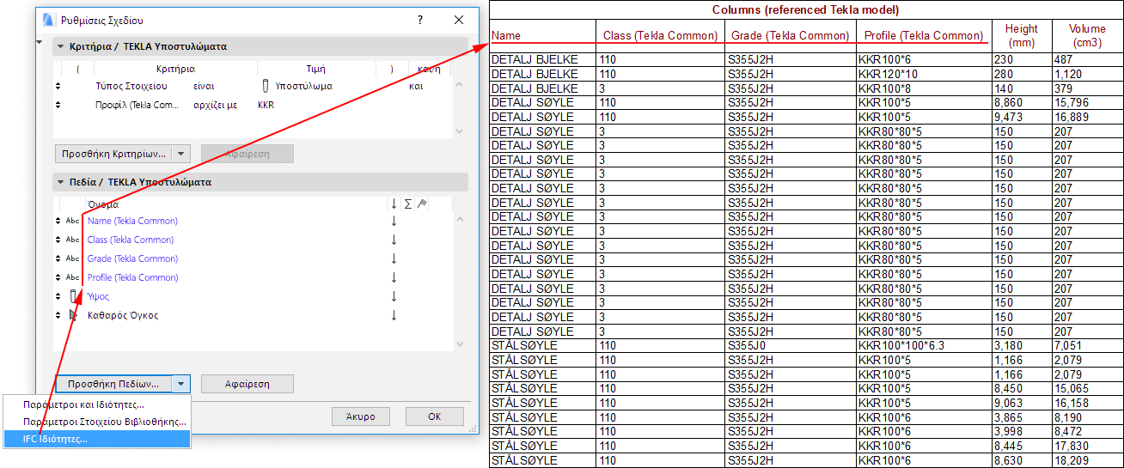Click sort arrow header in fields list

coord(394,204)
